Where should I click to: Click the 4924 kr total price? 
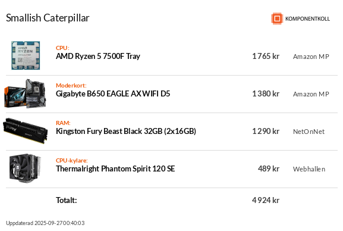click(x=266, y=200)
